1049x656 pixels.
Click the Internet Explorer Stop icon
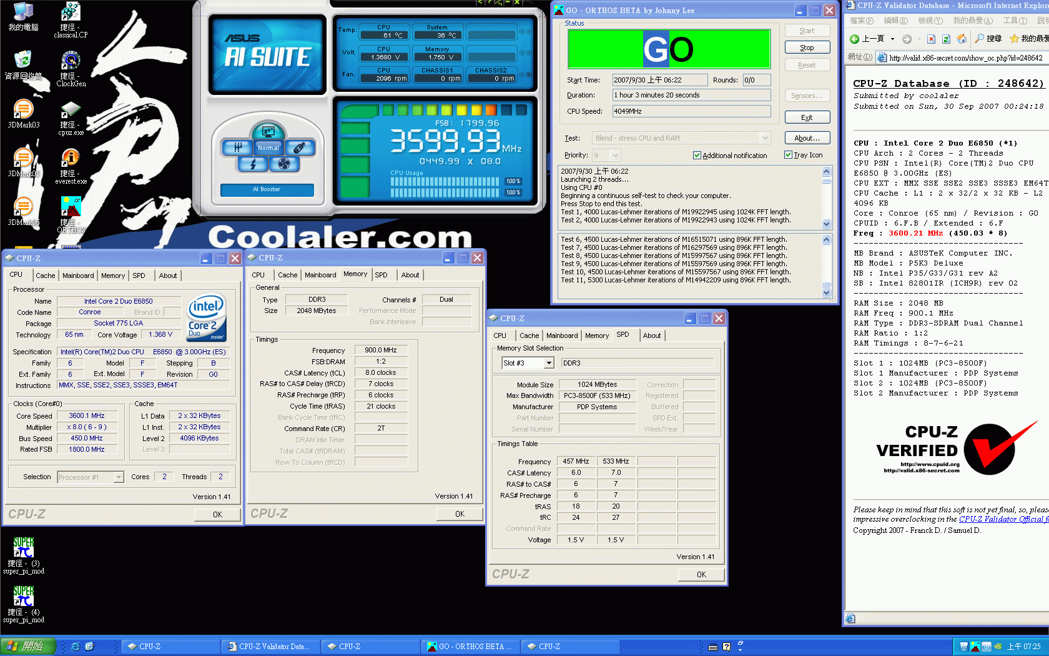pos(931,39)
